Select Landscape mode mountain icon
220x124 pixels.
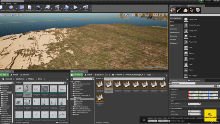tap(185, 10)
